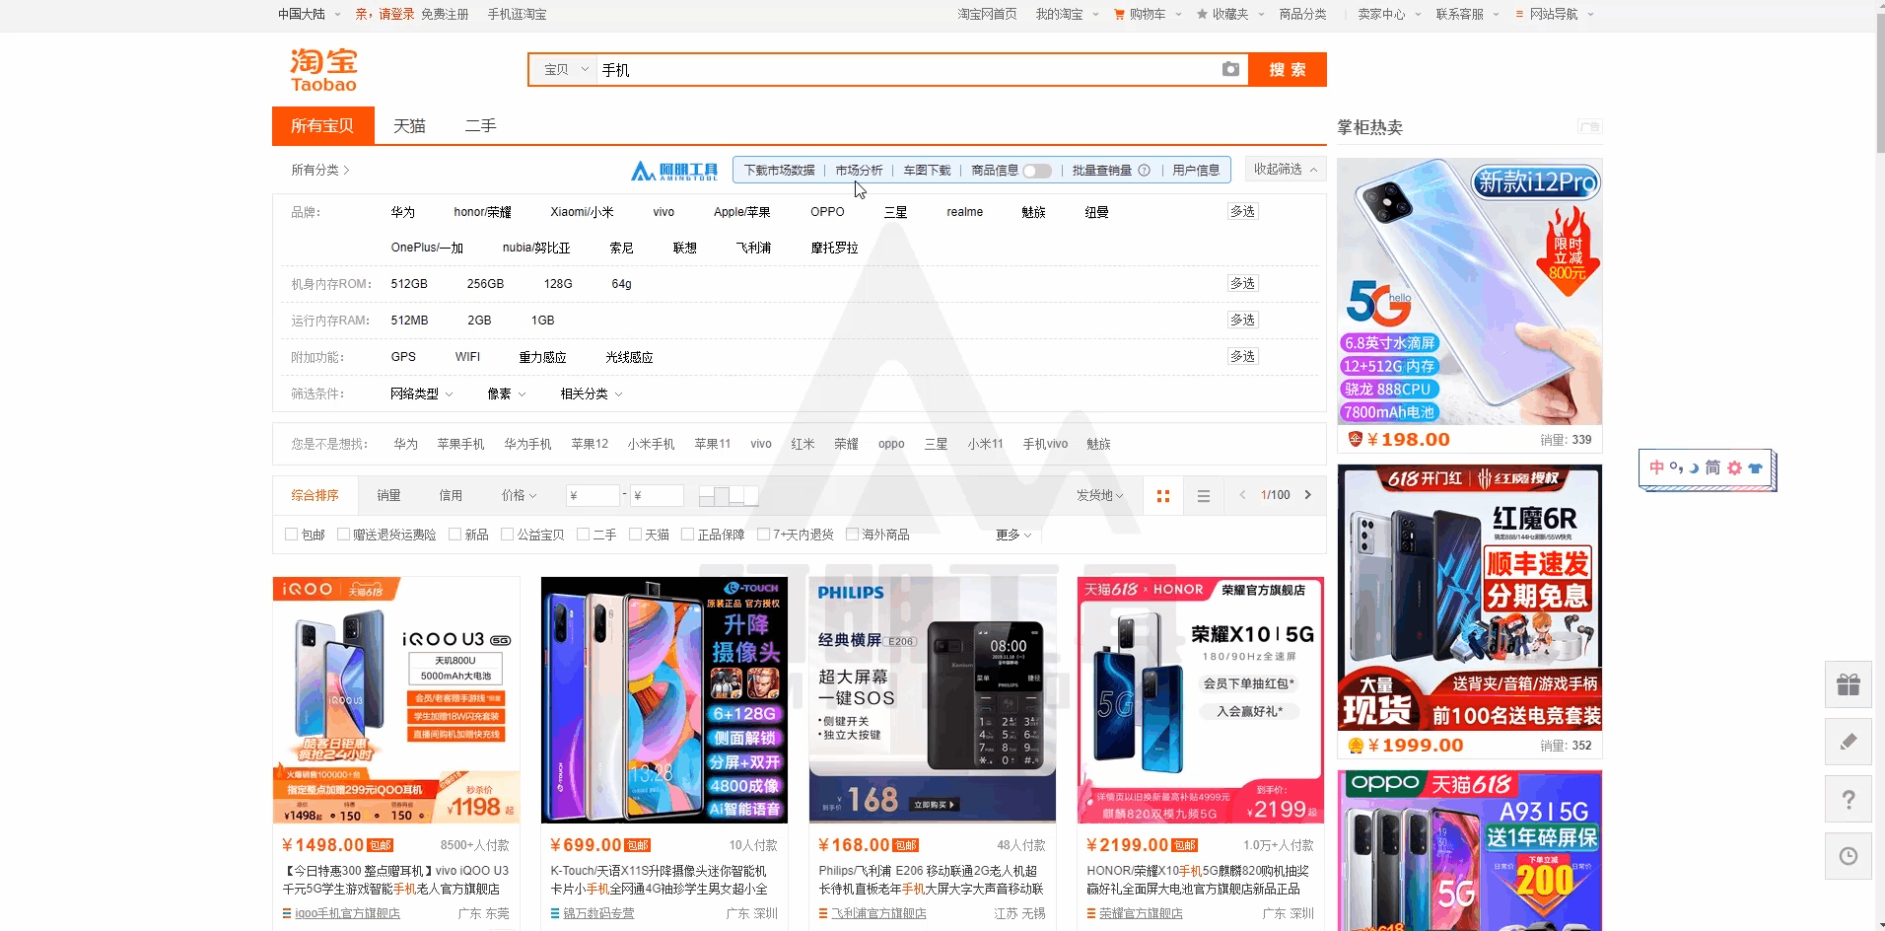
Task: Collapse filters with 收起筛选
Action: [x=1285, y=169]
